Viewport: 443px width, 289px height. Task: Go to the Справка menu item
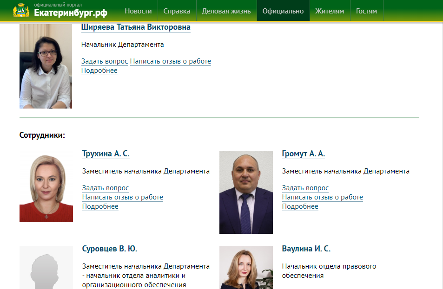tap(177, 11)
